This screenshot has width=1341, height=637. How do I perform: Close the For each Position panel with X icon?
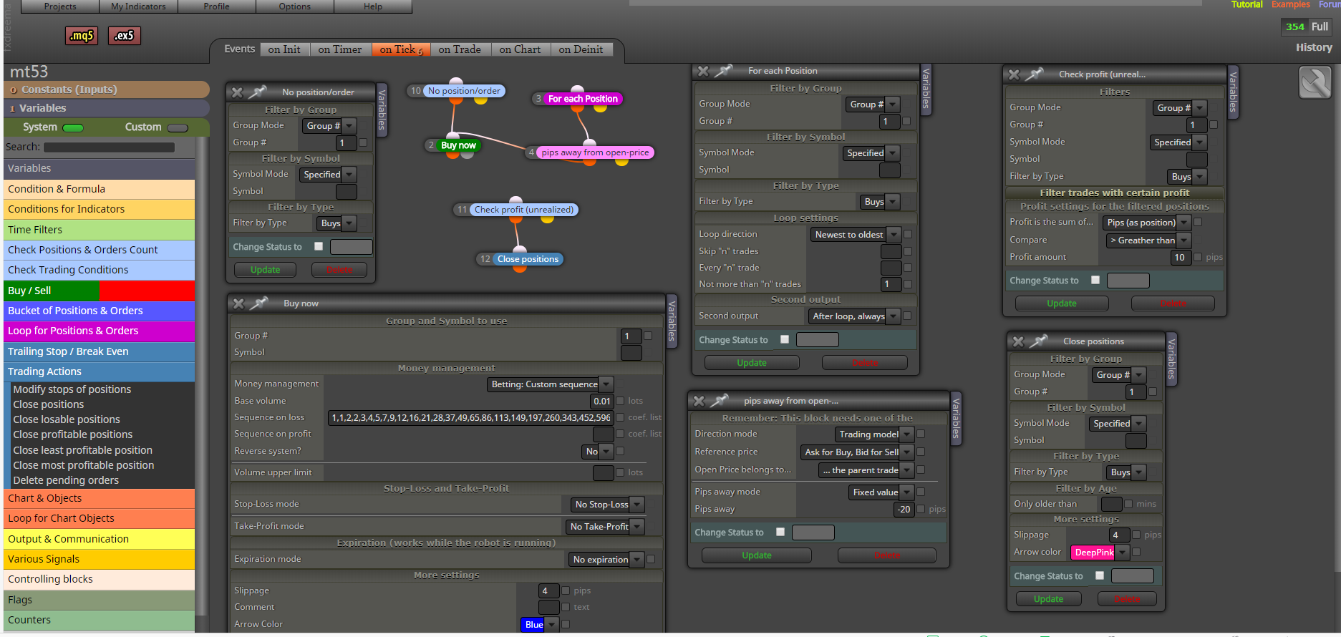pyautogui.click(x=703, y=71)
